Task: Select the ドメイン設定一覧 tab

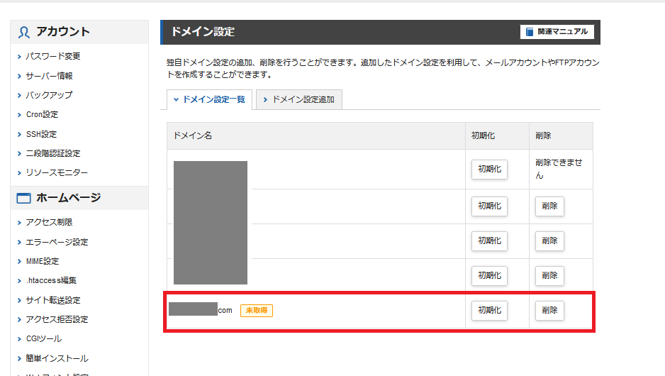Action: (209, 100)
